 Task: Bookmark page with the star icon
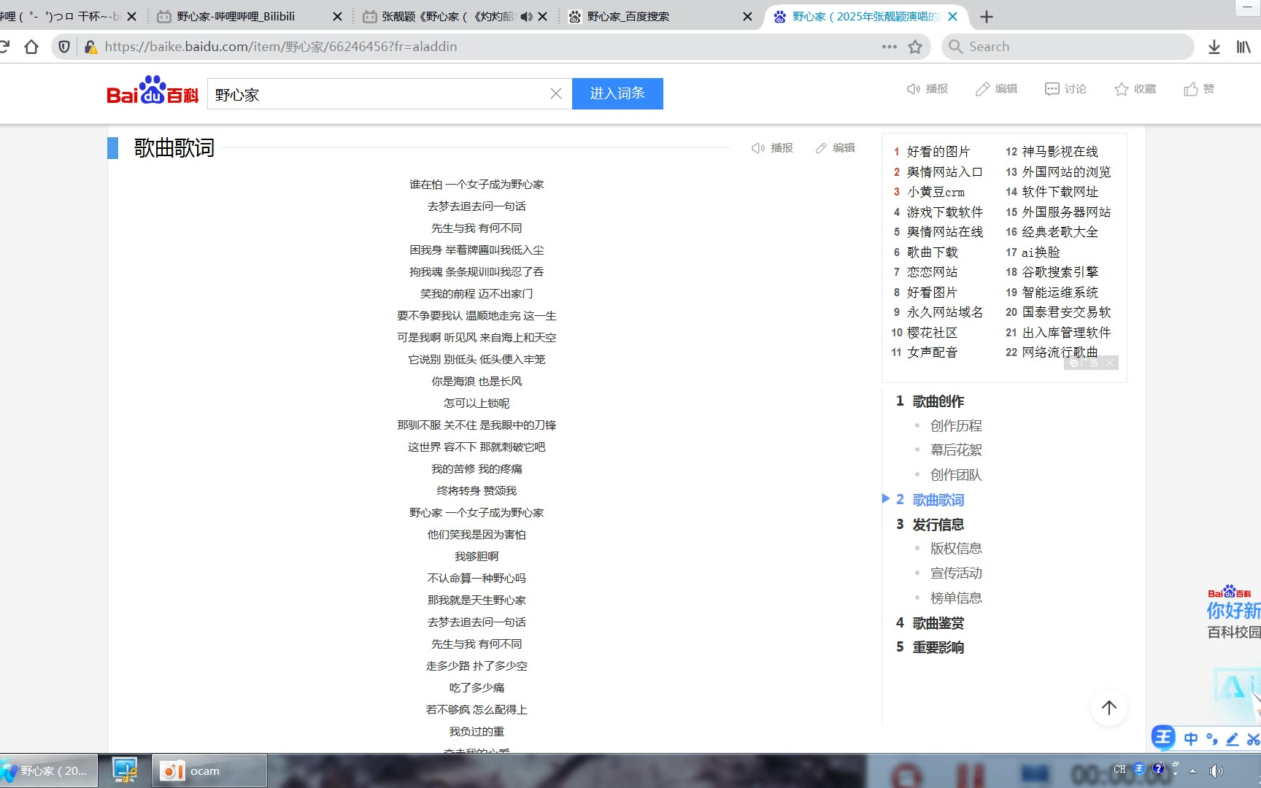pos(915,47)
